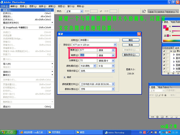180x135 pixels.
Task: Click the 开始 Start button
Action: [x=8, y=132]
